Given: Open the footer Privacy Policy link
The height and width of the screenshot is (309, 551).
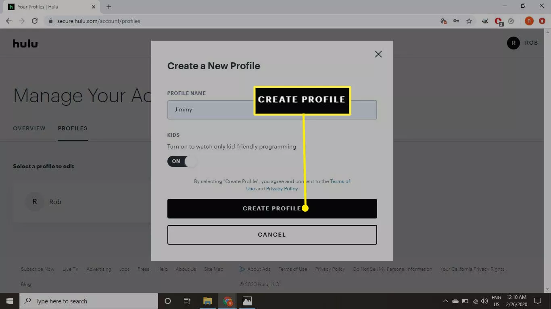Looking at the screenshot, I should pyautogui.click(x=330, y=269).
